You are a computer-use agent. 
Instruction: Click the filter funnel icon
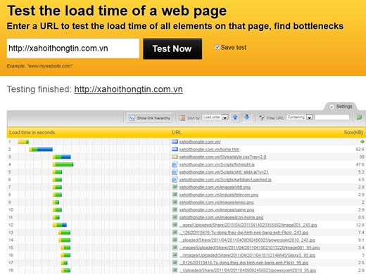(x=262, y=118)
